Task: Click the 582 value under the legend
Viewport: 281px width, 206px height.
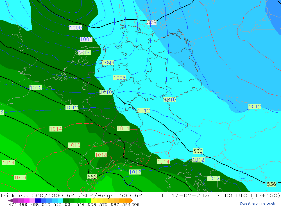Action: coord(115,204)
